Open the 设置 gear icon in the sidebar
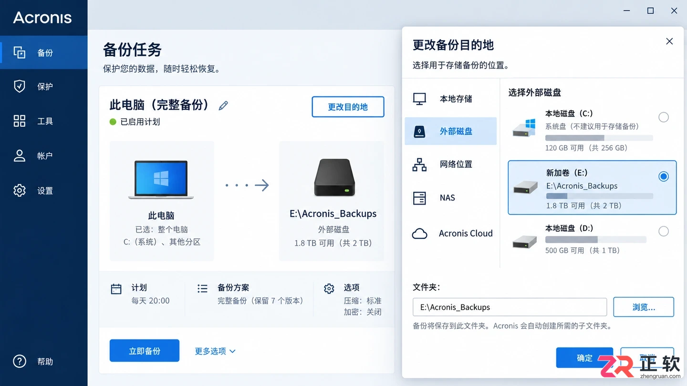 click(x=20, y=191)
